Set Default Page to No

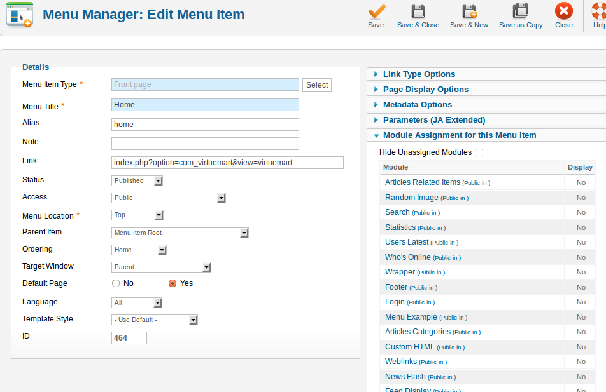click(116, 283)
